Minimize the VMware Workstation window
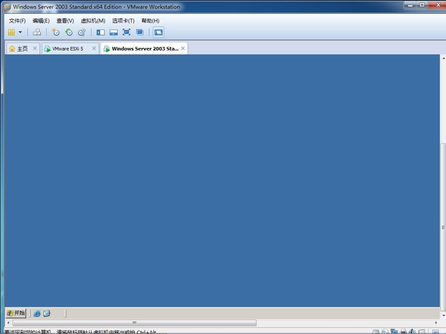 point(410,5)
